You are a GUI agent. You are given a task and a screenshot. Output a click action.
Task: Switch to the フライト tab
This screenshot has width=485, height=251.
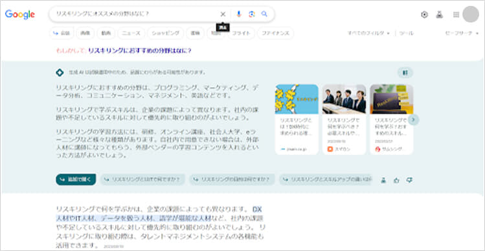pyautogui.click(x=242, y=33)
